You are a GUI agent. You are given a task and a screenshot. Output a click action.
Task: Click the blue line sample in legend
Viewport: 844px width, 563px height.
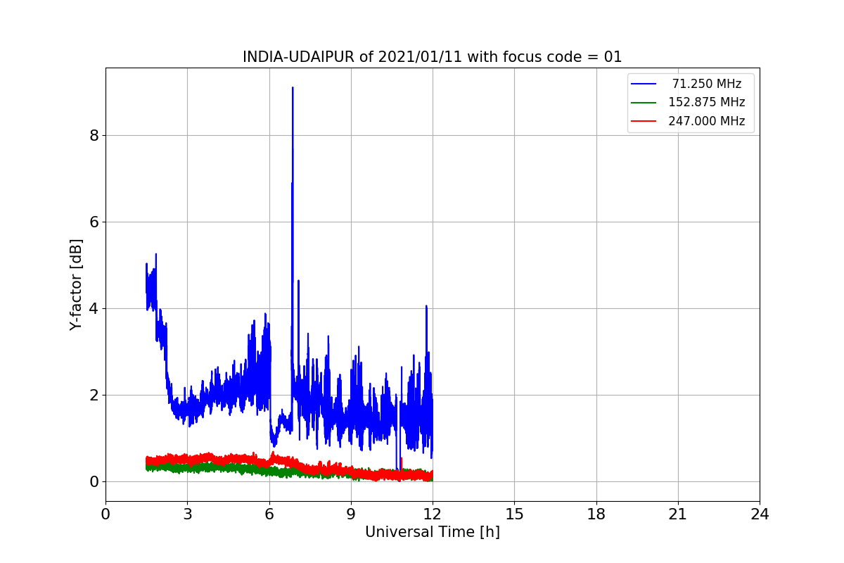click(644, 84)
